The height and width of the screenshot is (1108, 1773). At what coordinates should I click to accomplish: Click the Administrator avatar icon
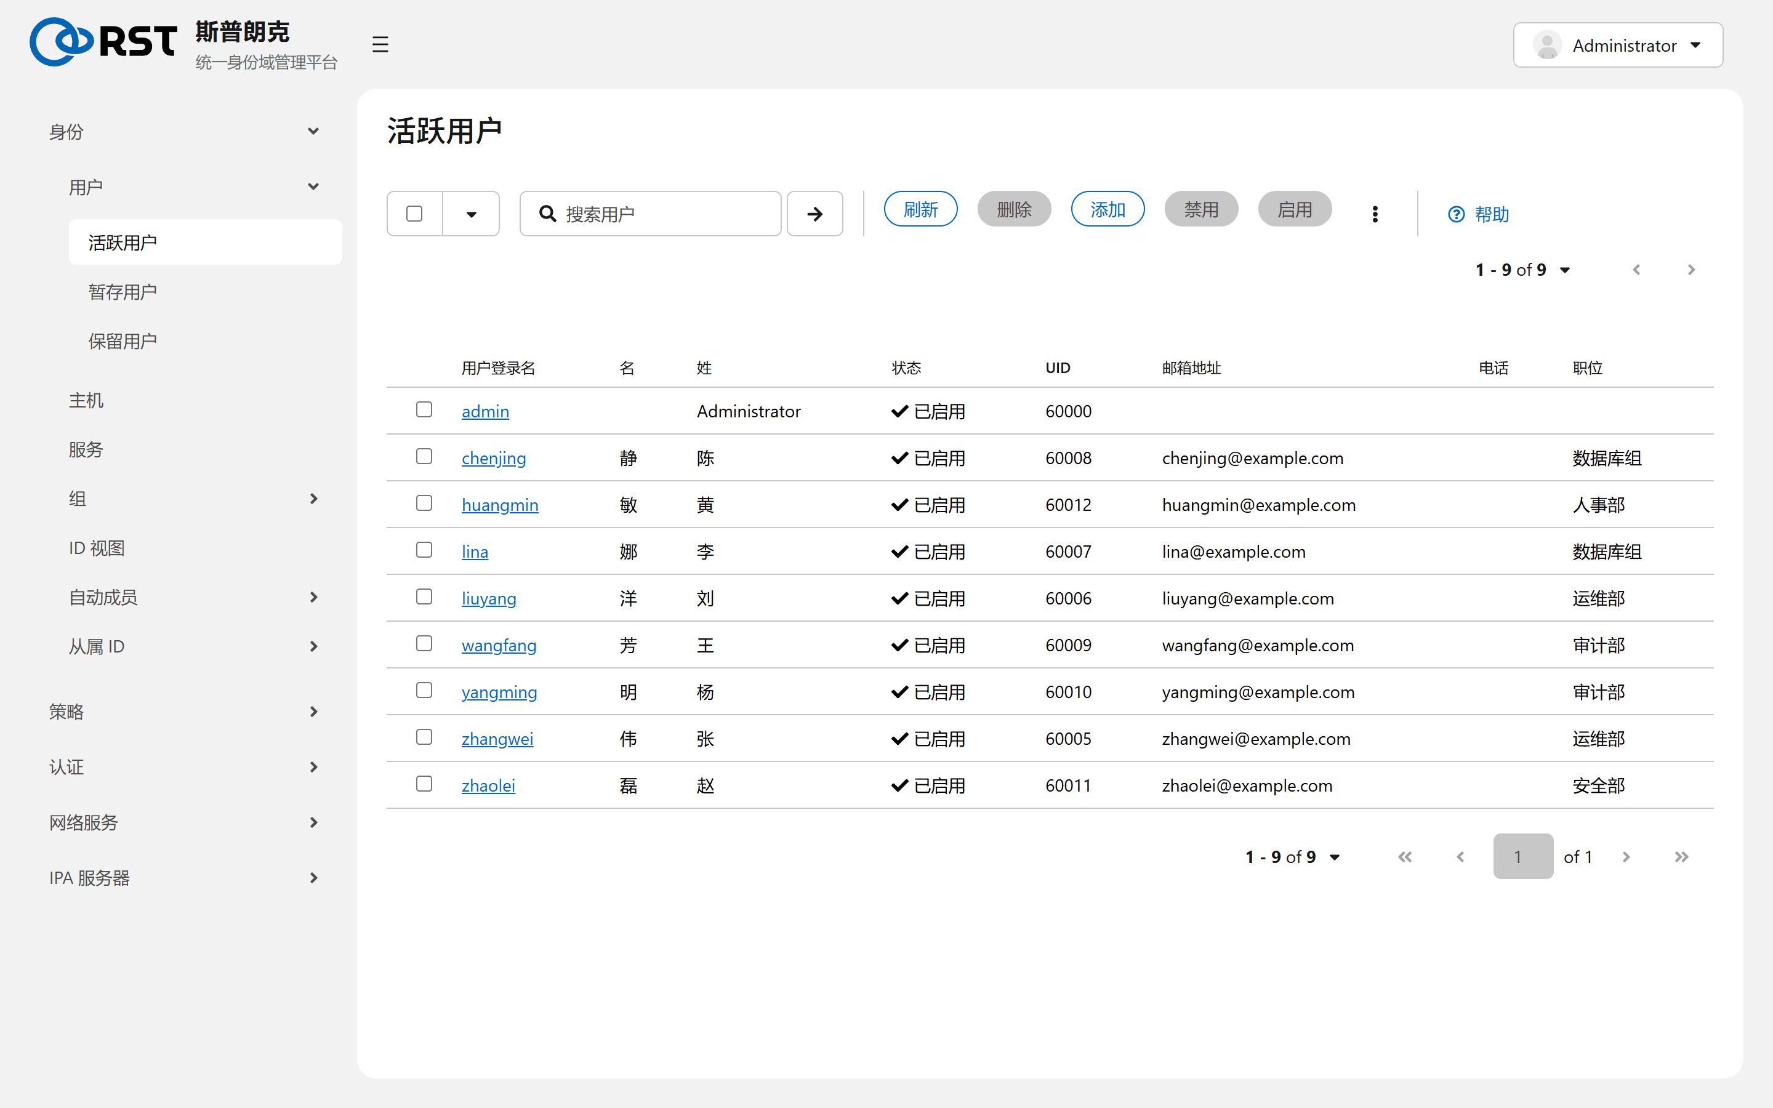(x=1546, y=46)
